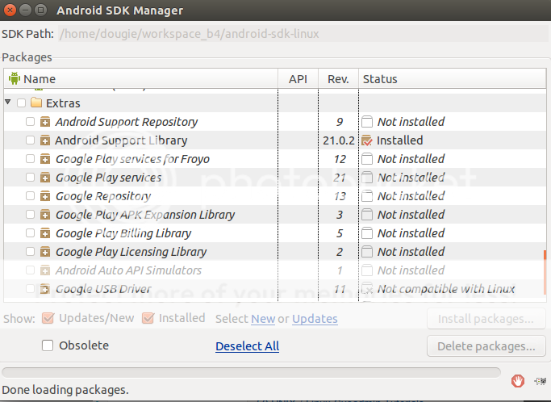
Task: Click package icon beside Google Play Billing Library
Action: 45,233
